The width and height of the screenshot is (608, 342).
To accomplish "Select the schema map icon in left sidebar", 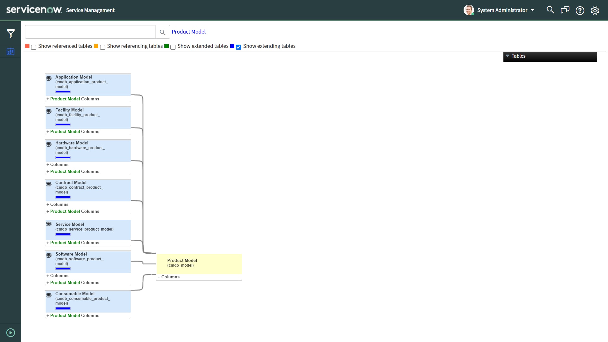I will click(10, 51).
